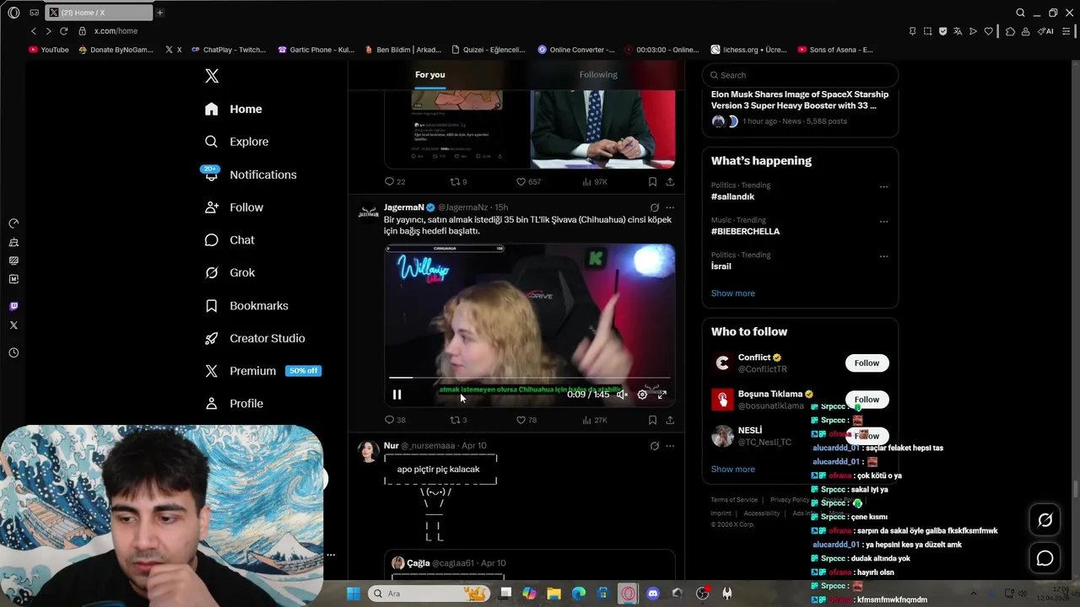Open the Home section
Screen dimensions: 1080x607
coord(234,109)
